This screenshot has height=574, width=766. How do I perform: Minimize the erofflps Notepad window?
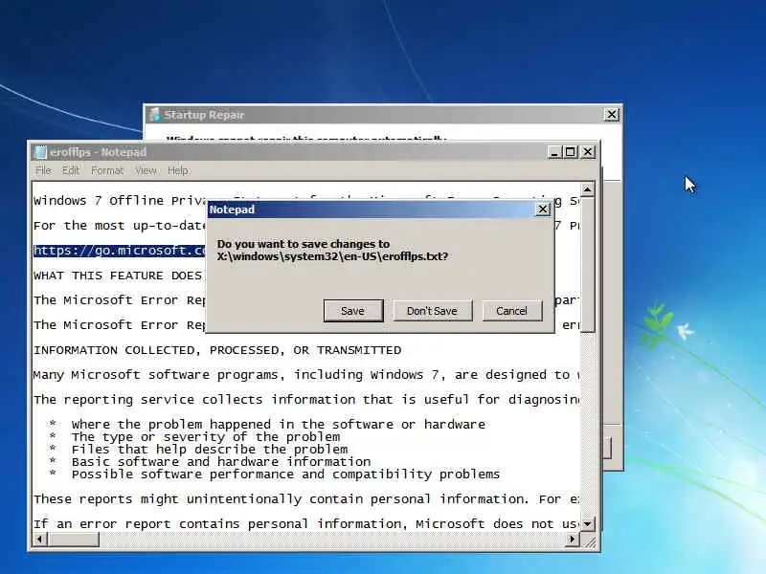click(554, 152)
